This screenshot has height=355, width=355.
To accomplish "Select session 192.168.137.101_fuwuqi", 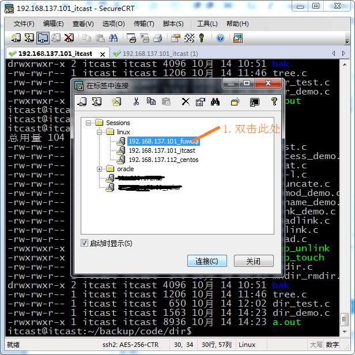I will [x=164, y=141].
